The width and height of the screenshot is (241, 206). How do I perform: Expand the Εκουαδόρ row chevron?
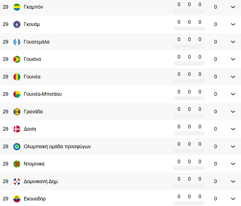click(x=233, y=199)
